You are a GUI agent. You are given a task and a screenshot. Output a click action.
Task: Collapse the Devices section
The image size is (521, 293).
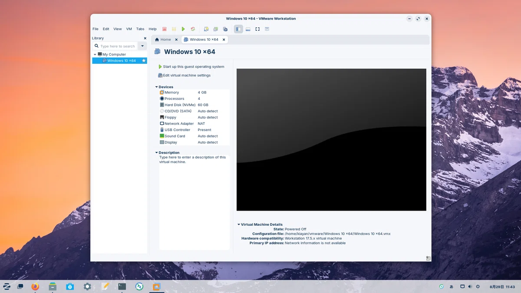(157, 87)
